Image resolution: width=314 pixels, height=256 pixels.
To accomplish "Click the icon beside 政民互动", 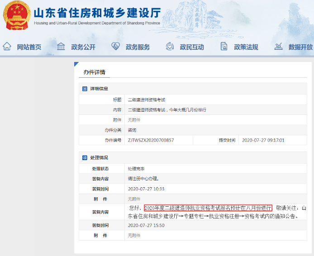I will [x=170, y=47].
